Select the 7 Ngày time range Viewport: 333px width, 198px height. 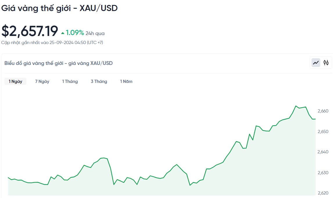[x=42, y=81]
